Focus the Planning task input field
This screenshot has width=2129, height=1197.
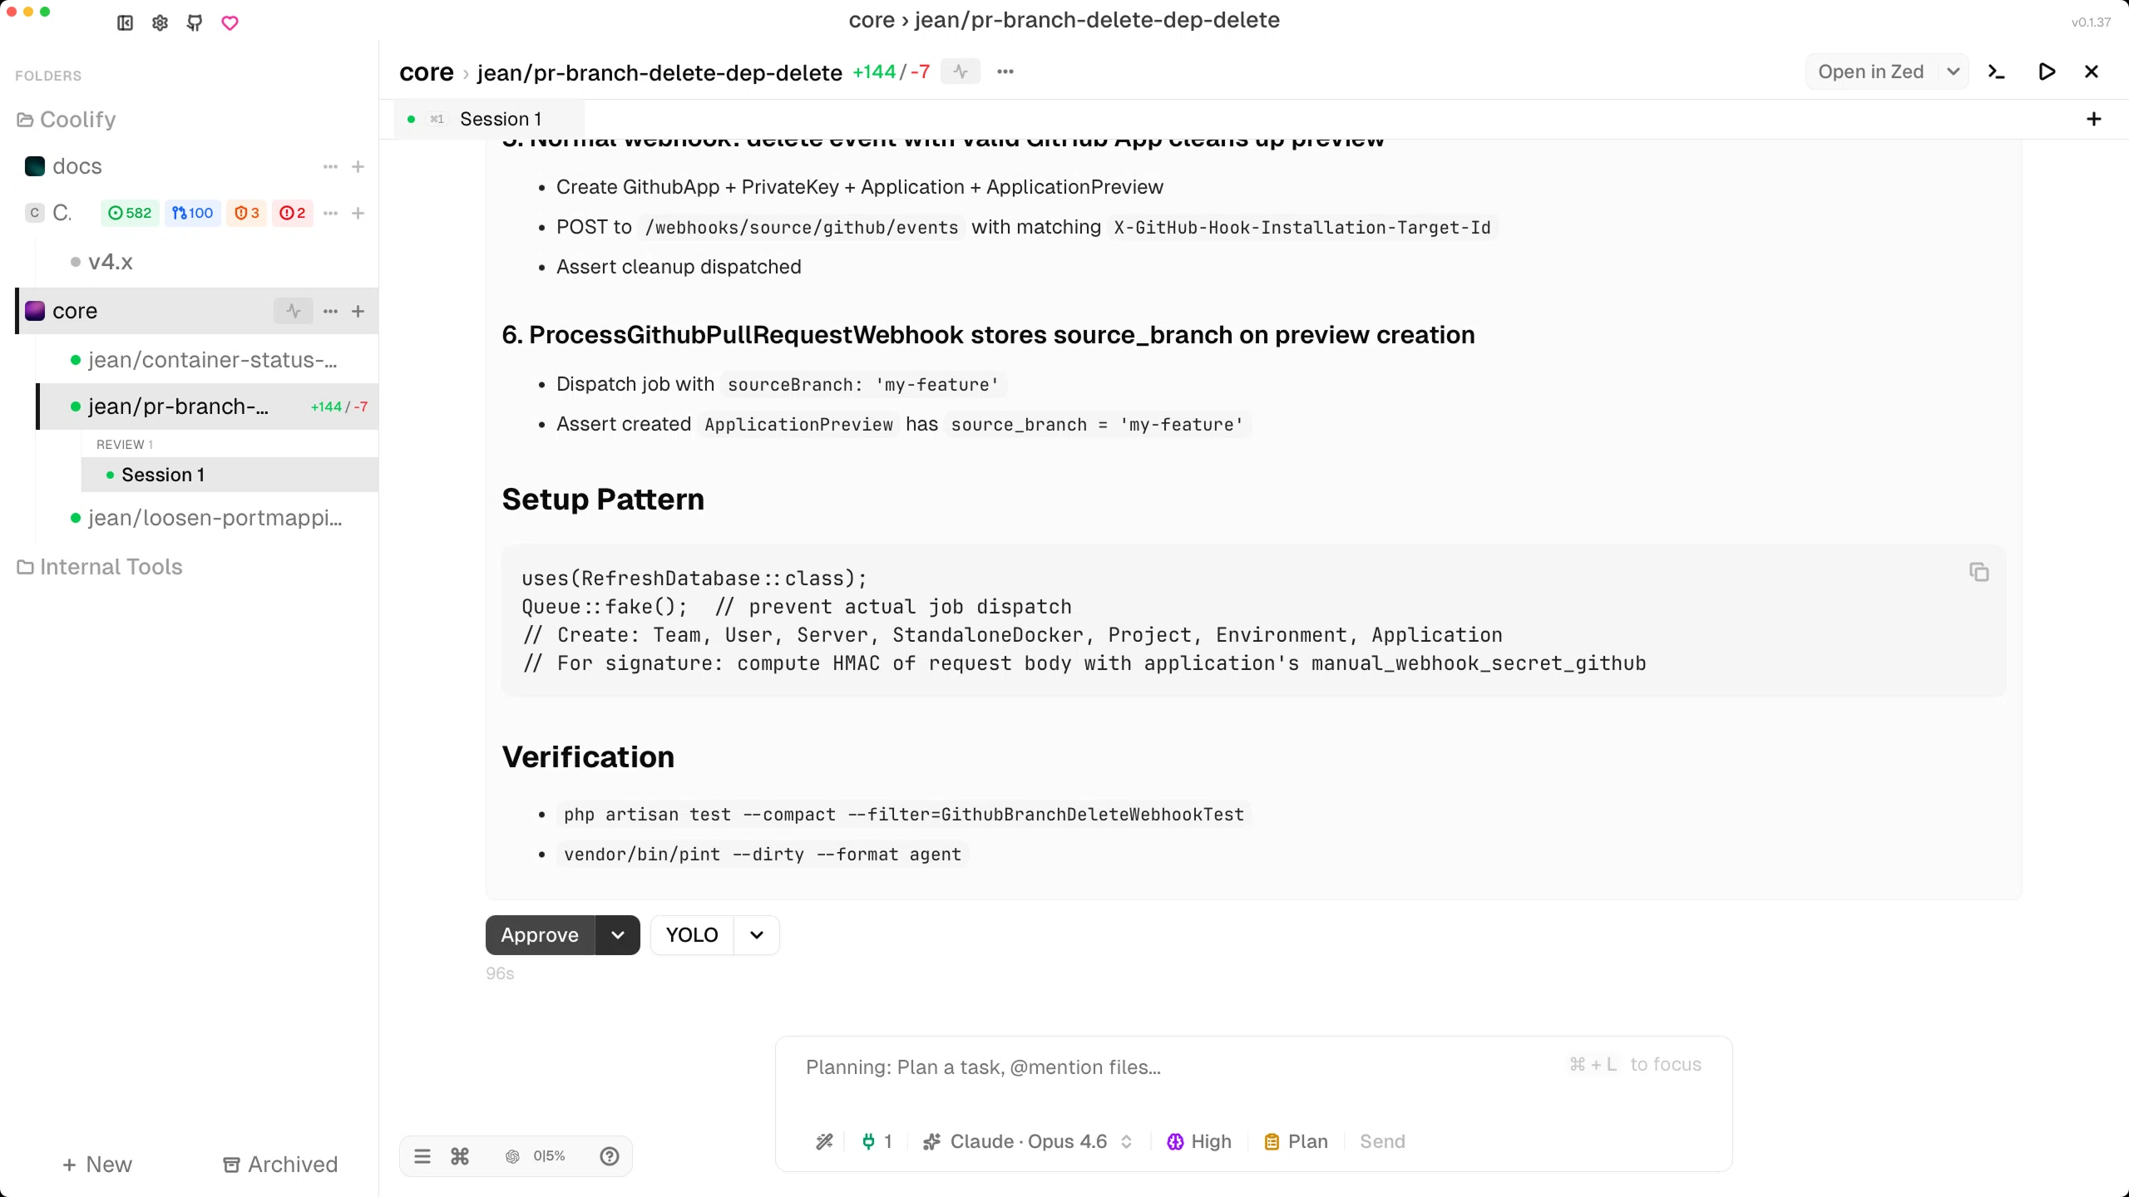coord(1164,1067)
